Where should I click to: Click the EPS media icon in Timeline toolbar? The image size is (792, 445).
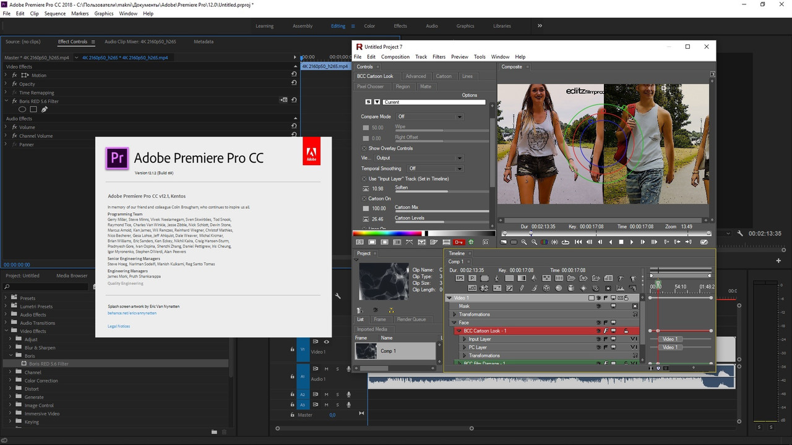click(460, 278)
